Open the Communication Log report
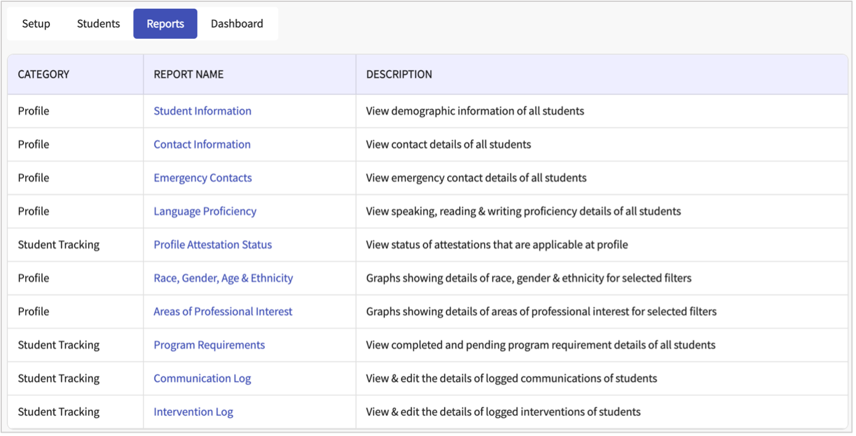The height and width of the screenshot is (436, 856). (202, 378)
